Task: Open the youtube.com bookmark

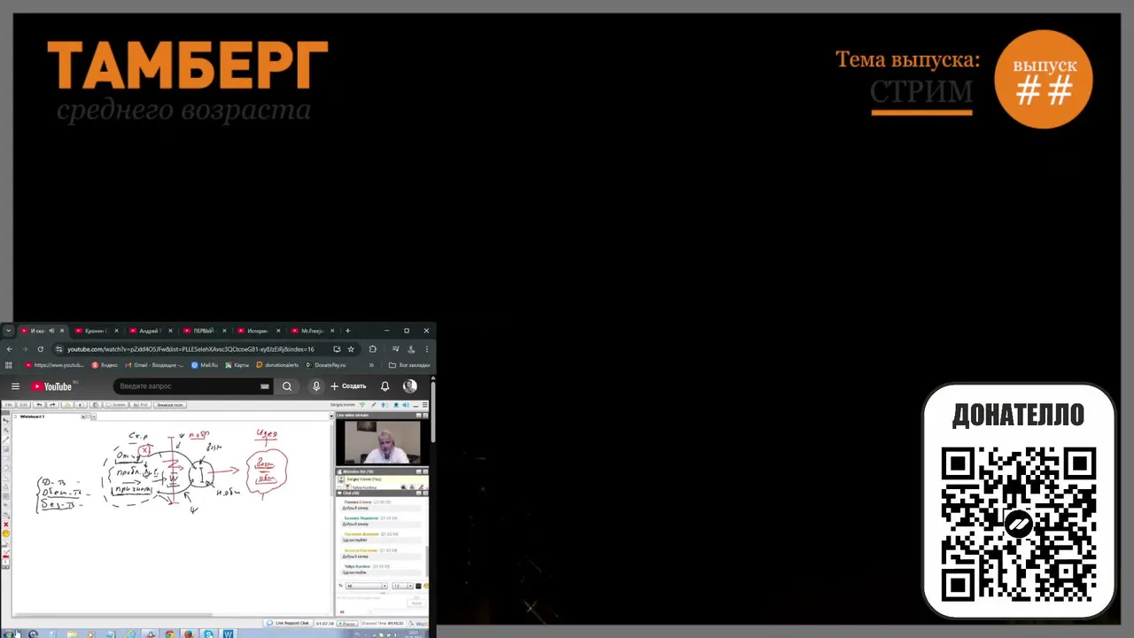Action: [54, 365]
